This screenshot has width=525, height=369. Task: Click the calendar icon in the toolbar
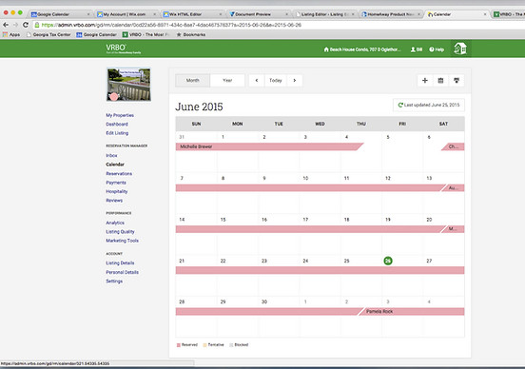440,81
